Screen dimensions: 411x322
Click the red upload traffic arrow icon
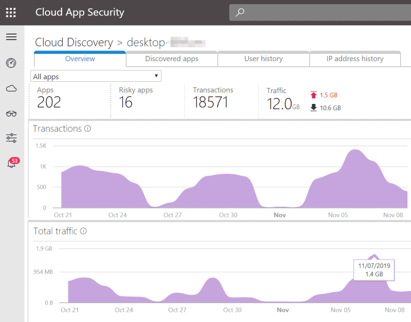pos(313,95)
